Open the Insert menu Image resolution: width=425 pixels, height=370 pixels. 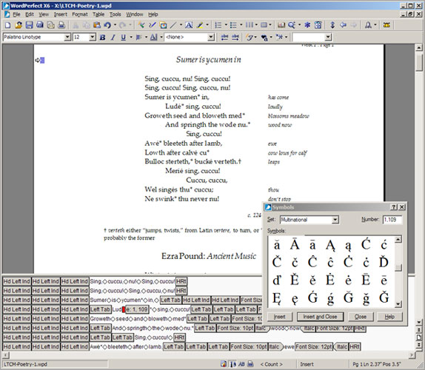point(61,14)
